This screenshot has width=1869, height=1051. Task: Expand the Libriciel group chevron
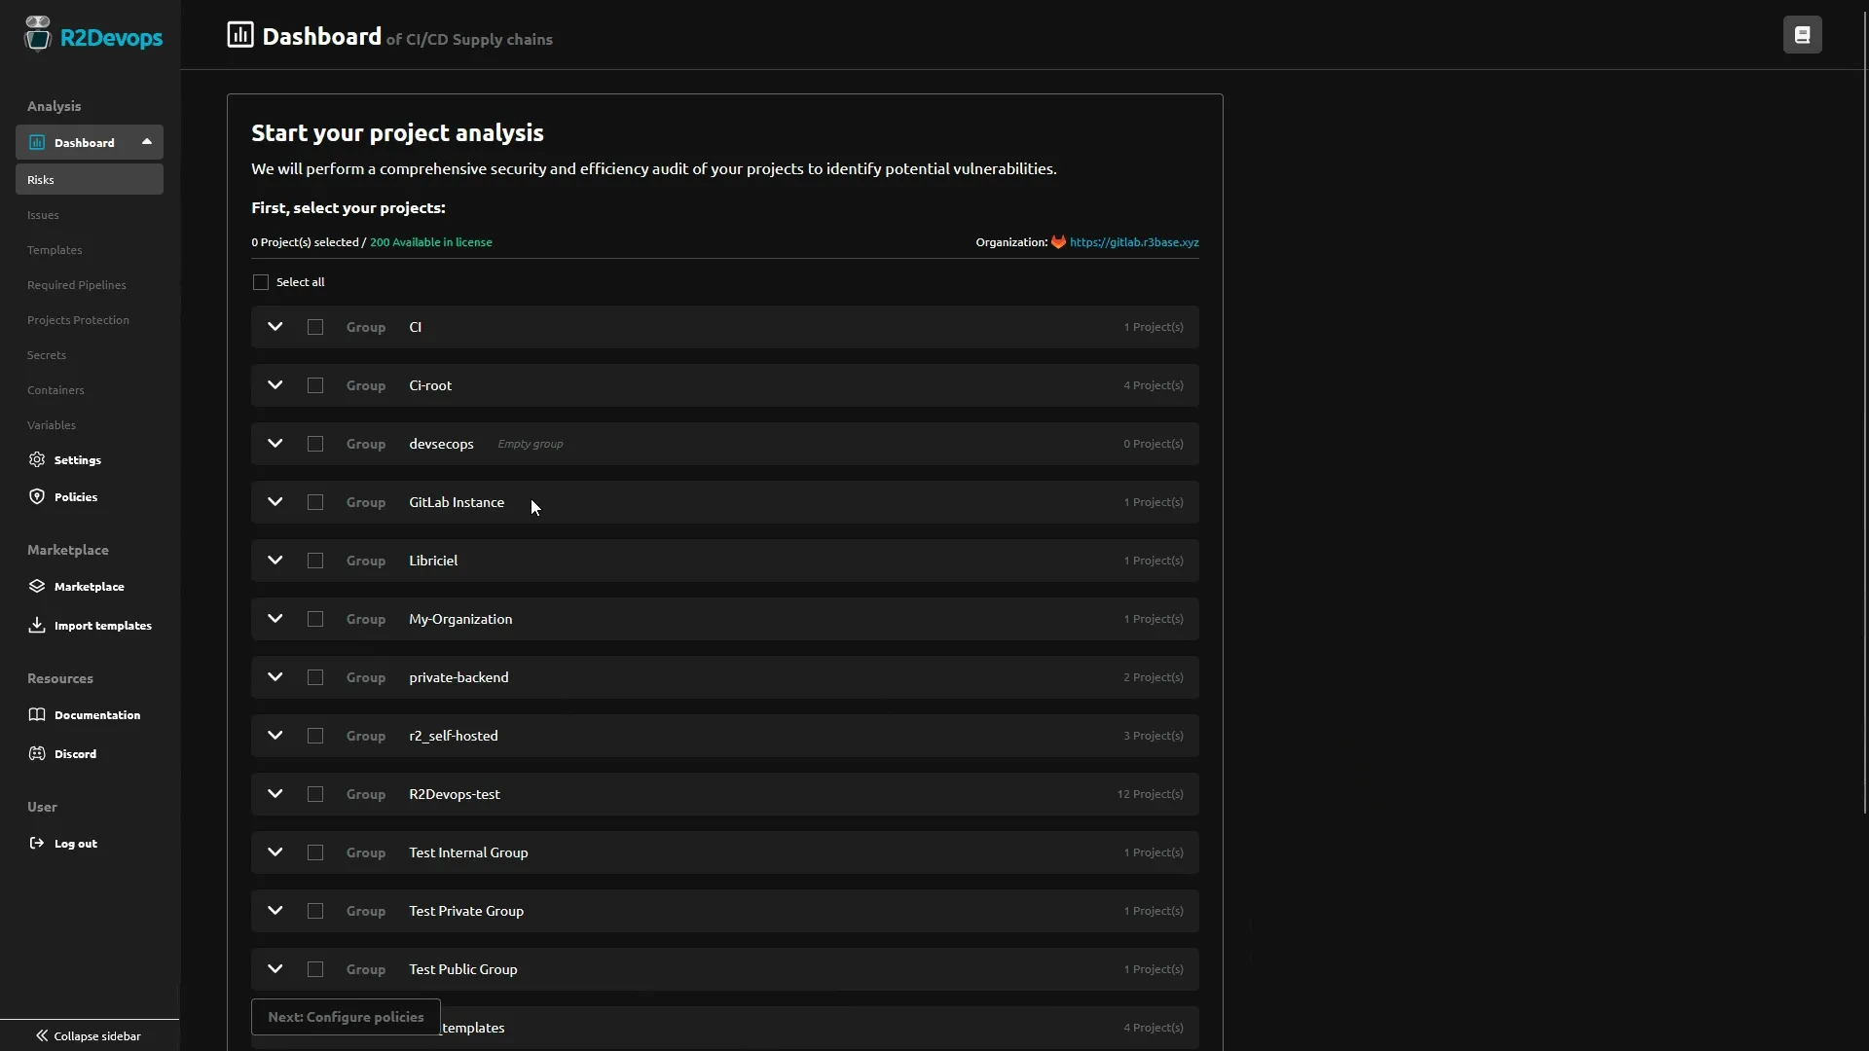tap(275, 561)
